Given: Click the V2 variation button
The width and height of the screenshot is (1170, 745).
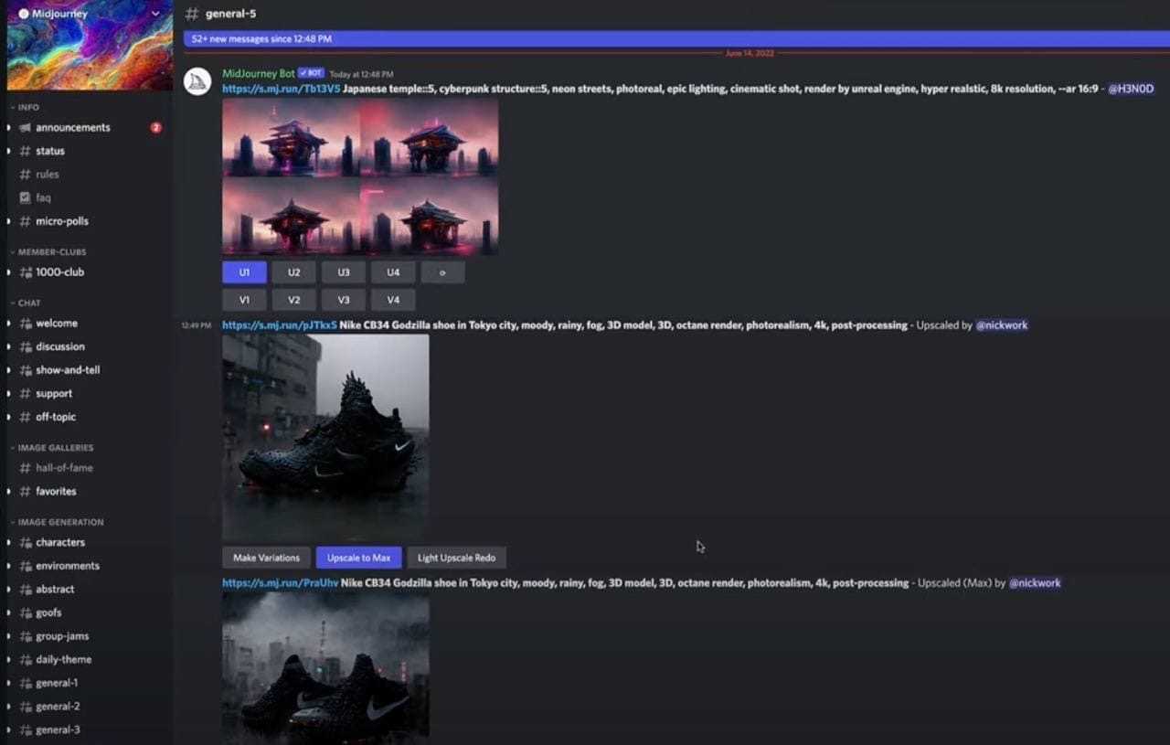Looking at the screenshot, I should (293, 300).
